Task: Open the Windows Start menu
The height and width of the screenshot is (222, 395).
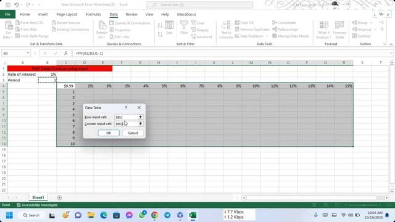Action: pyautogui.click(x=9, y=215)
